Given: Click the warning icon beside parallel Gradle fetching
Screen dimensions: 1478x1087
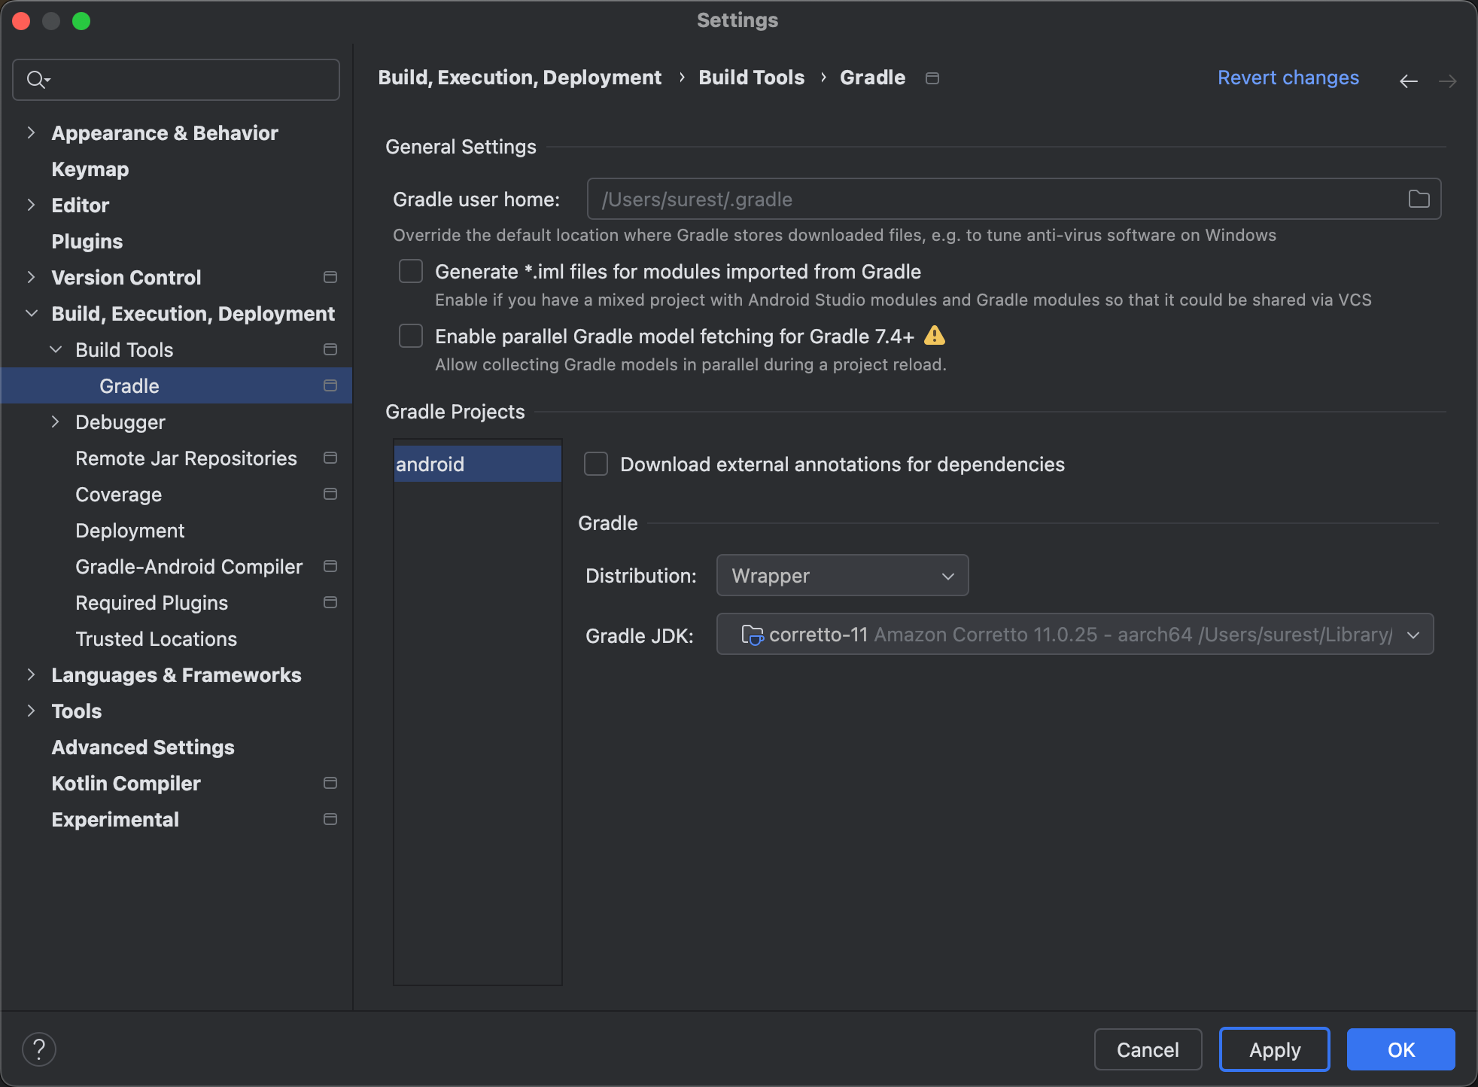Looking at the screenshot, I should click(x=934, y=336).
